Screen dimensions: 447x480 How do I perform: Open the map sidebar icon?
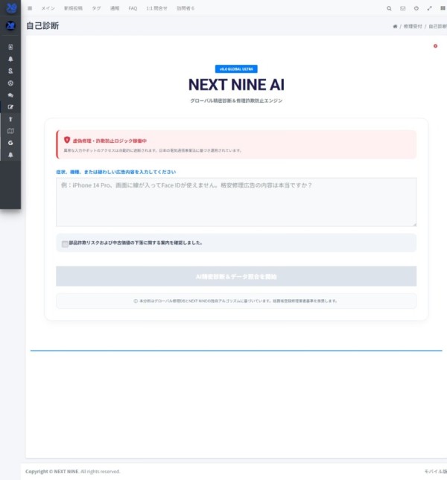pyautogui.click(x=10, y=131)
